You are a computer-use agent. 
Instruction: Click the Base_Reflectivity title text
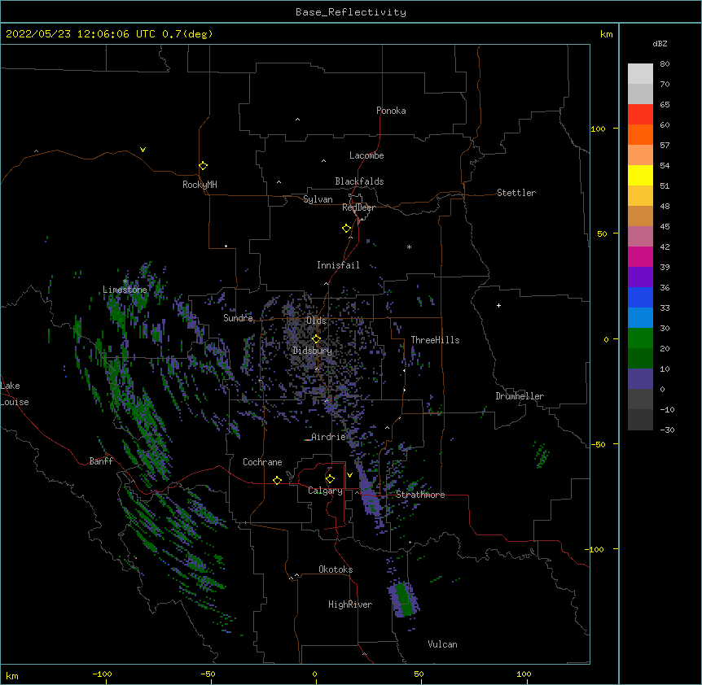point(351,12)
